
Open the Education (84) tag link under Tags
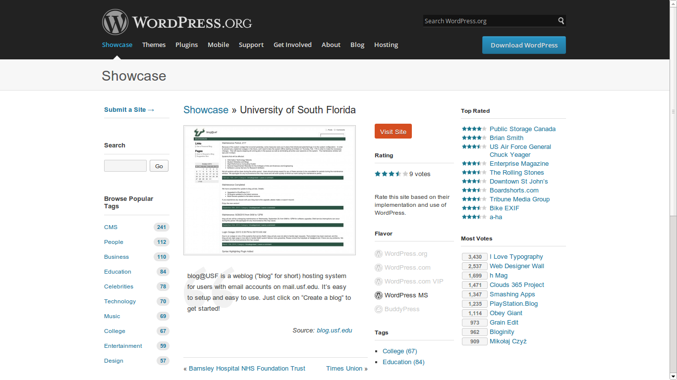click(x=403, y=362)
